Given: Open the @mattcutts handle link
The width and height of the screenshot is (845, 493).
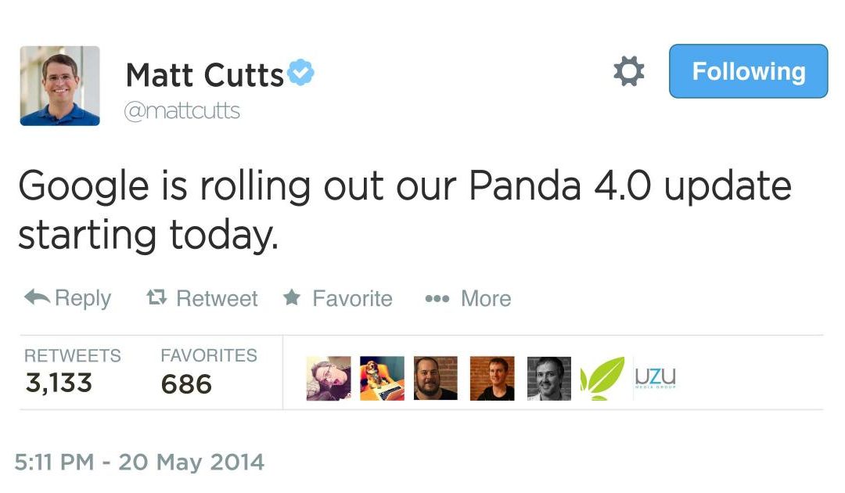Looking at the screenshot, I should click(182, 110).
